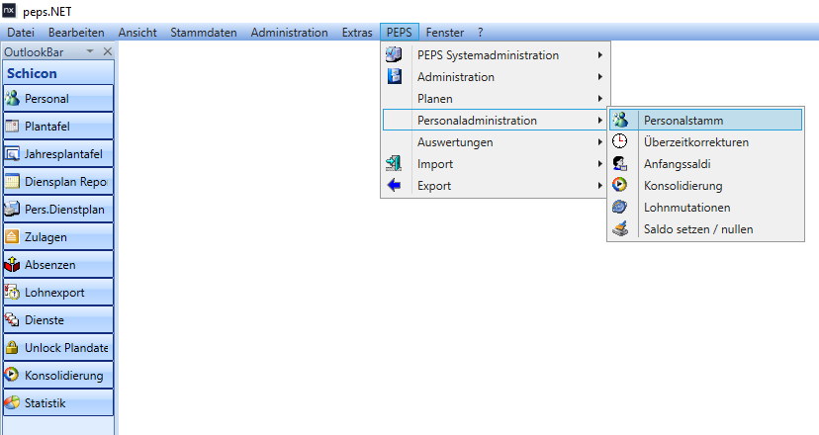The image size is (819, 435).
Task: Expand the Planen submenu arrow
Action: pyautogui.click(x=600, y=99)
